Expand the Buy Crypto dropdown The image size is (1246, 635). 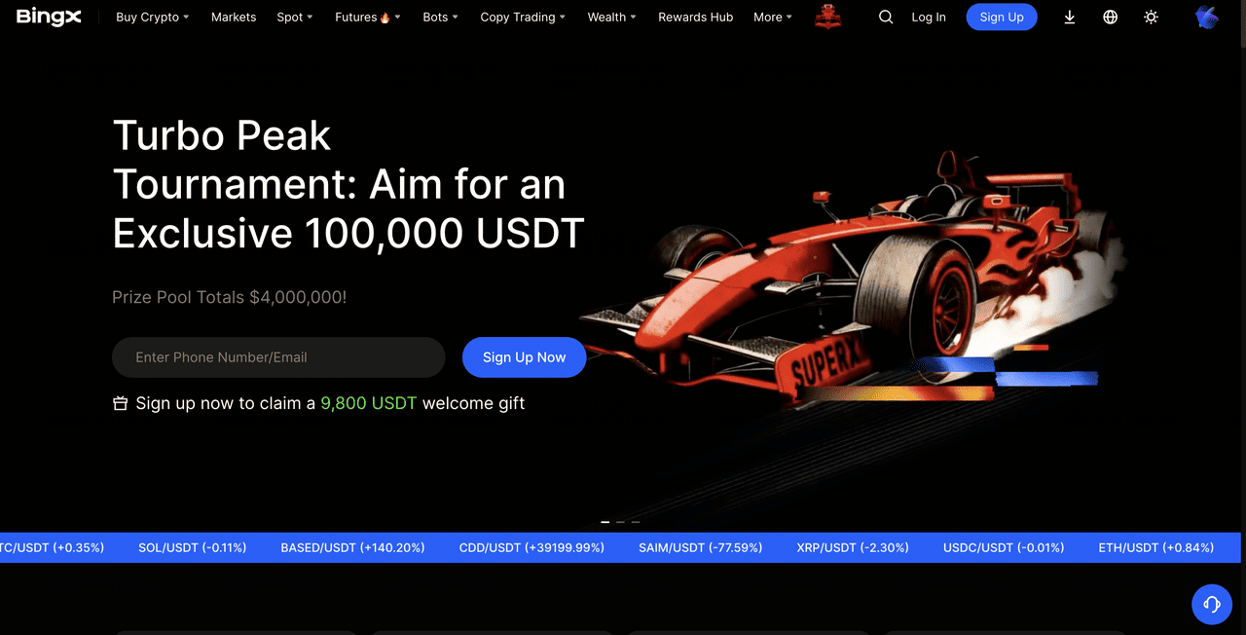pyautogui.click(x=152, y=17)
